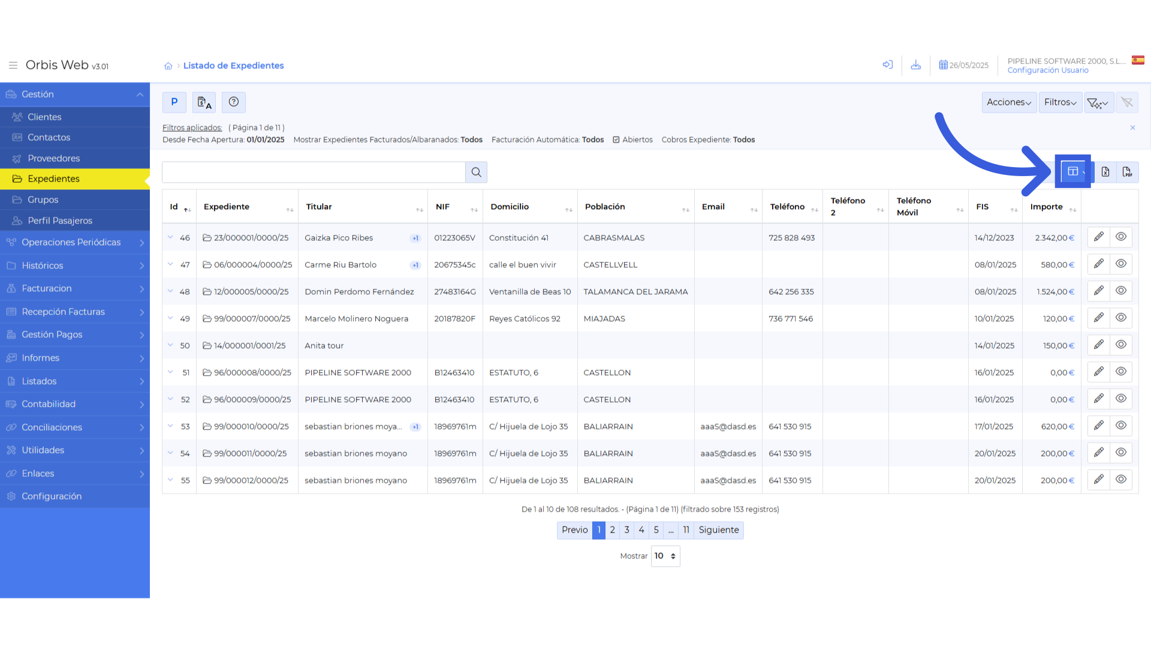Click Listado de Expedientes breadcrumb
Image resolution: width=1151 pixels, height=647 pixels.
tap(233, 66)
